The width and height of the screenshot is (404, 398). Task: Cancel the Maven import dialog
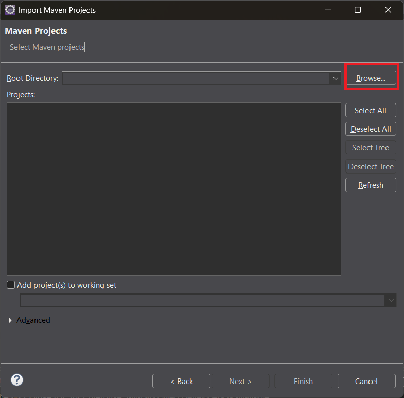pyautogui.click(x=366, y=381)
